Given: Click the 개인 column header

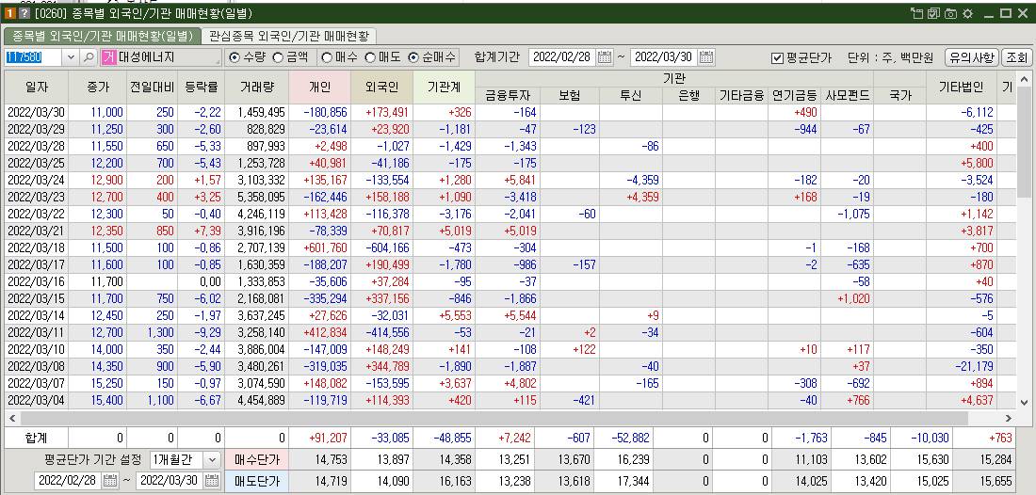Looking at the screenshot, I should pyautogui.click(x=320, y=87).
